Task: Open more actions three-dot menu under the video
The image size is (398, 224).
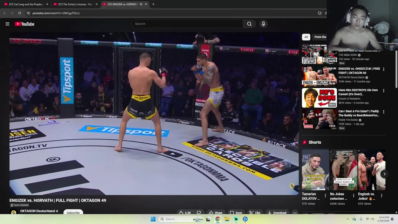Action: pos(295,213)
